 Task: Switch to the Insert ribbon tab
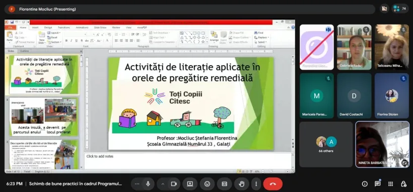tap(35, 27)
